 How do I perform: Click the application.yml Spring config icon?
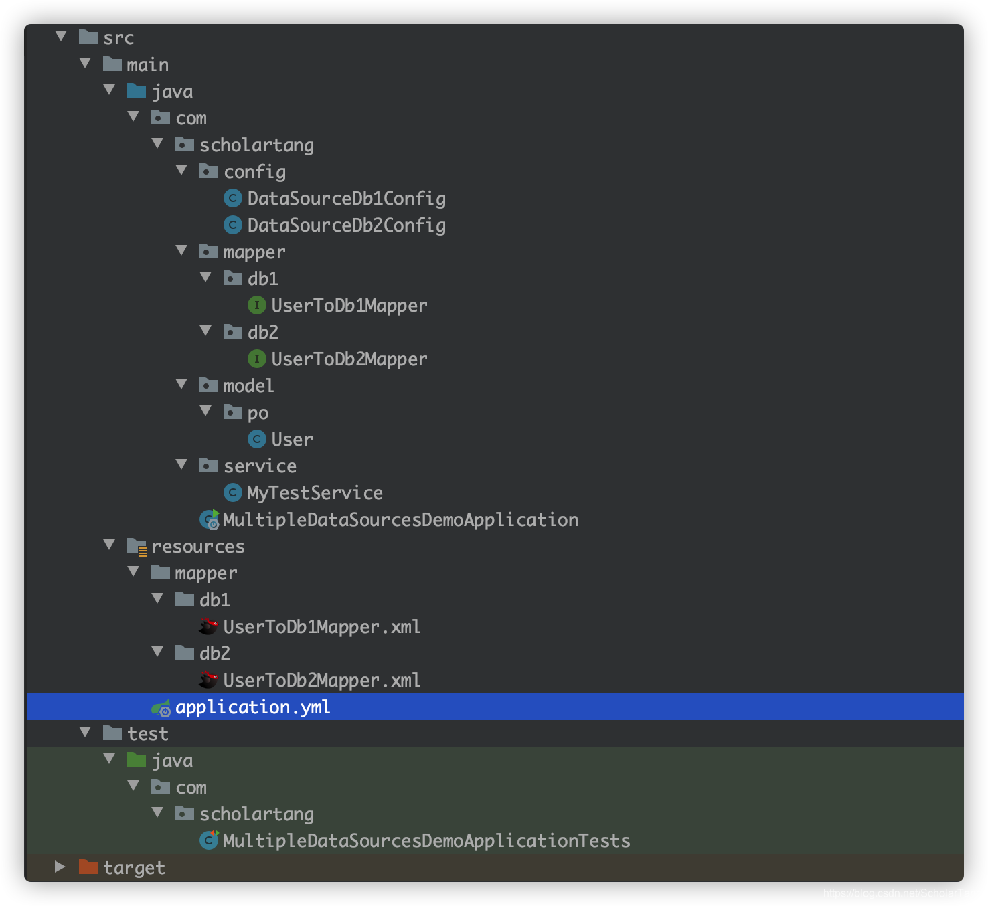[161, 707]
